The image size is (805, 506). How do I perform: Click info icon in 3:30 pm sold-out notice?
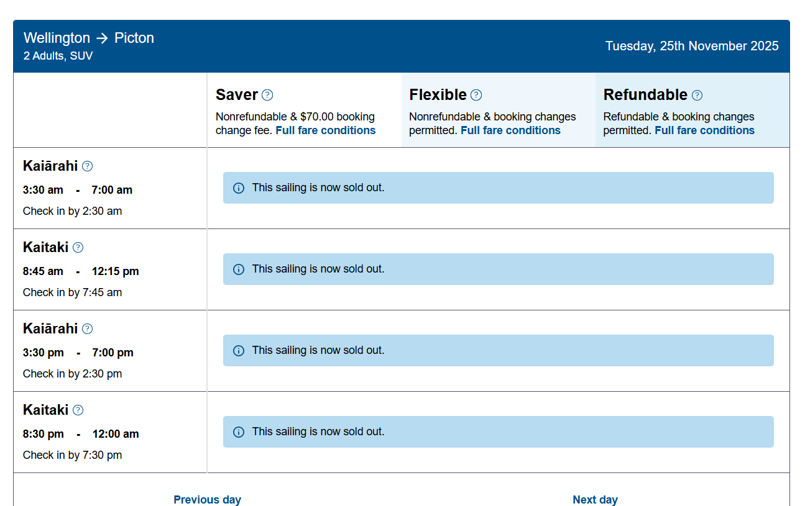pos(239,351)
